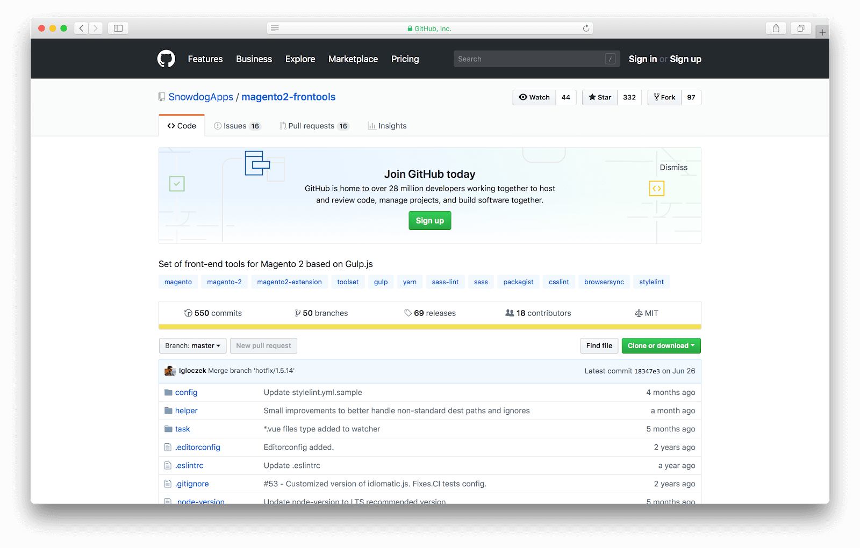This screenshot has height=548, width=860.
Task: Open latest commit hash 18347e3
Action: (647, 371)
